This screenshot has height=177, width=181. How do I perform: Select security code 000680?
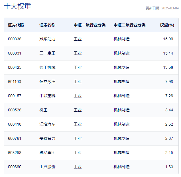coord(15,167)
